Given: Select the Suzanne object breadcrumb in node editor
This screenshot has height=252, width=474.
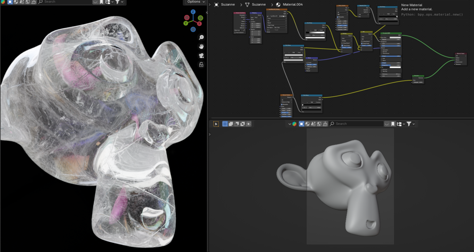Looking at the screenshot, I should pos(228,5).
